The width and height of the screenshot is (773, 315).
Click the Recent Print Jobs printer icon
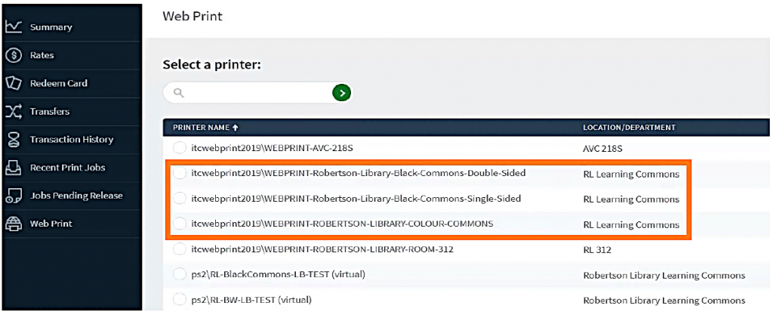tap(13, 168)
